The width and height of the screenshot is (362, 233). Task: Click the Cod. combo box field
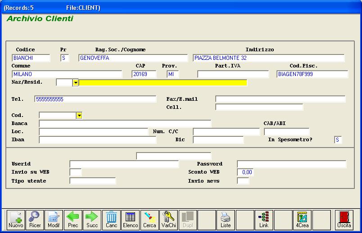[x=58, y=115]
